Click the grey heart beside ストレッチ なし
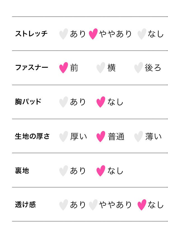 coord(142,34)
